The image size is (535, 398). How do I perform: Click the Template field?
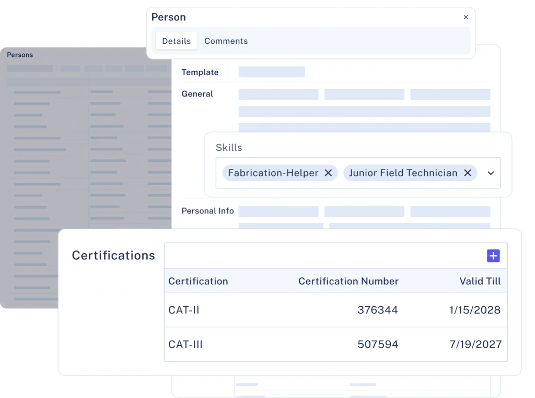tap(271, 72)
